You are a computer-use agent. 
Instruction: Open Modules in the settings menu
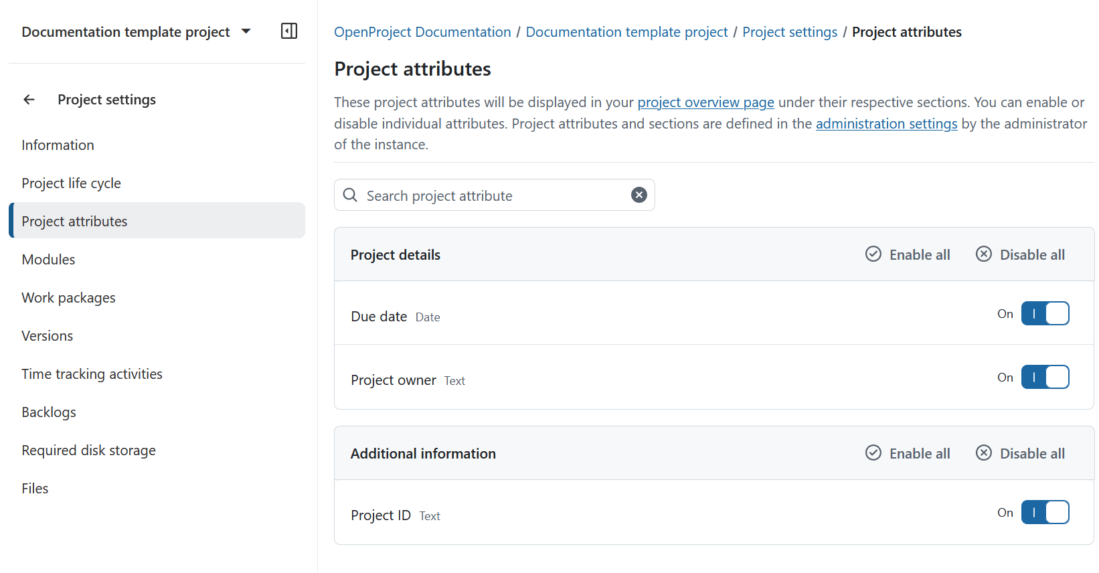coord(48,260)
